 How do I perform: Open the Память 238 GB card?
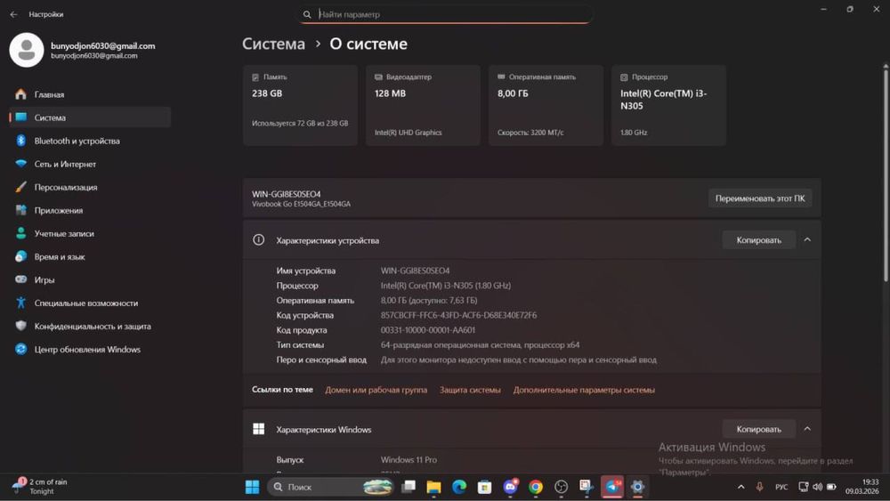pyautogui.click(x=300, y=106)
